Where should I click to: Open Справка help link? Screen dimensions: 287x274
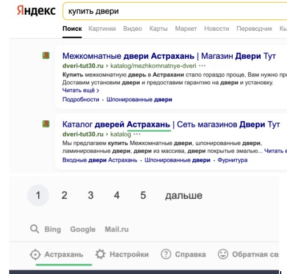pyautogui.click(x=191, y=255)
